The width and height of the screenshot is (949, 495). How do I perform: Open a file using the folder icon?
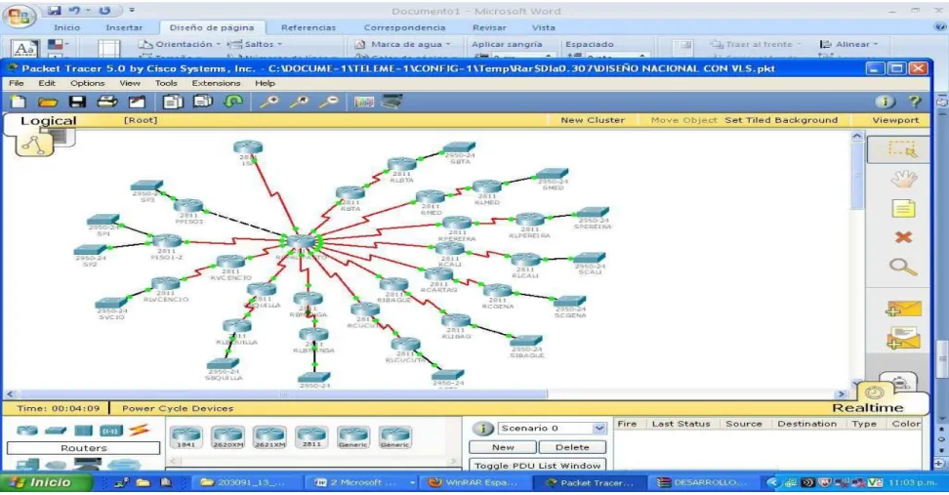click(x=48, y=102)
